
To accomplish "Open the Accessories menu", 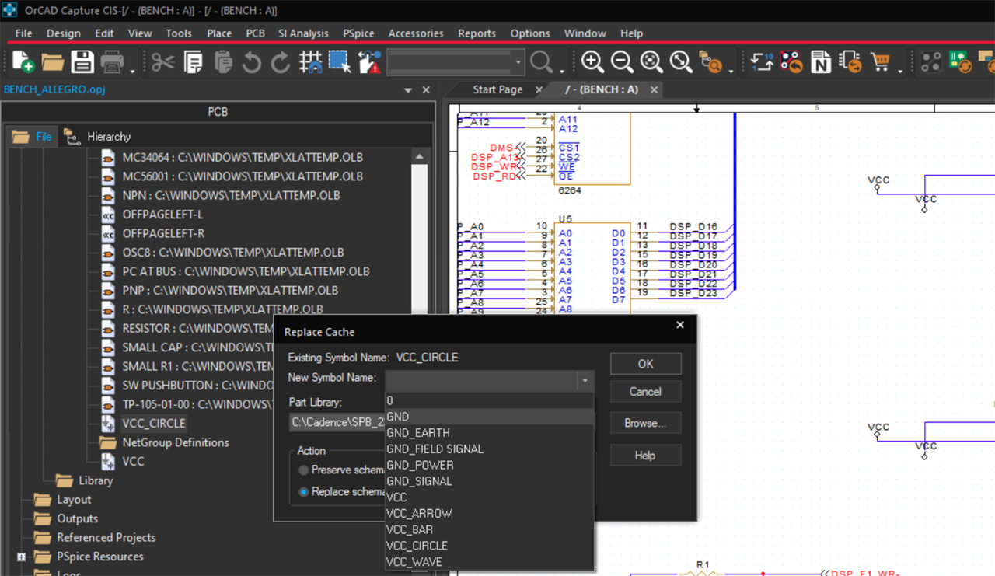I will pyautogui.click(x=416, y=33).
